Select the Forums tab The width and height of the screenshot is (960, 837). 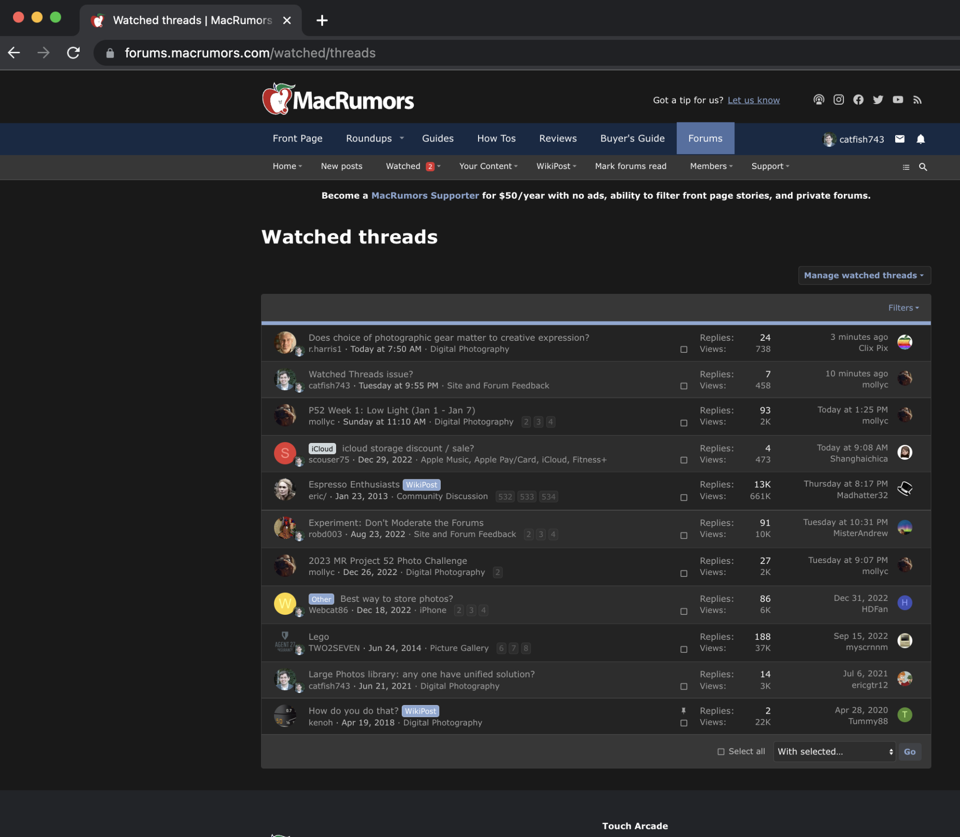[705, 138]
